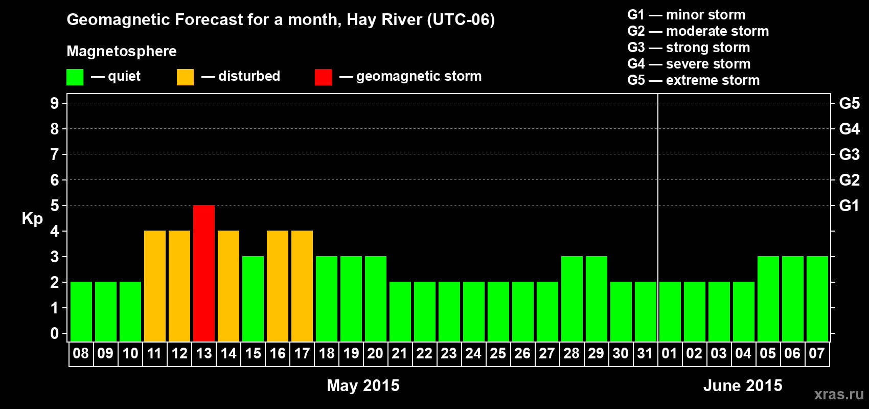Screen dimensions: 869x409
Task: Open the xras.ru watermark link
Action: [x=839, y=394]
